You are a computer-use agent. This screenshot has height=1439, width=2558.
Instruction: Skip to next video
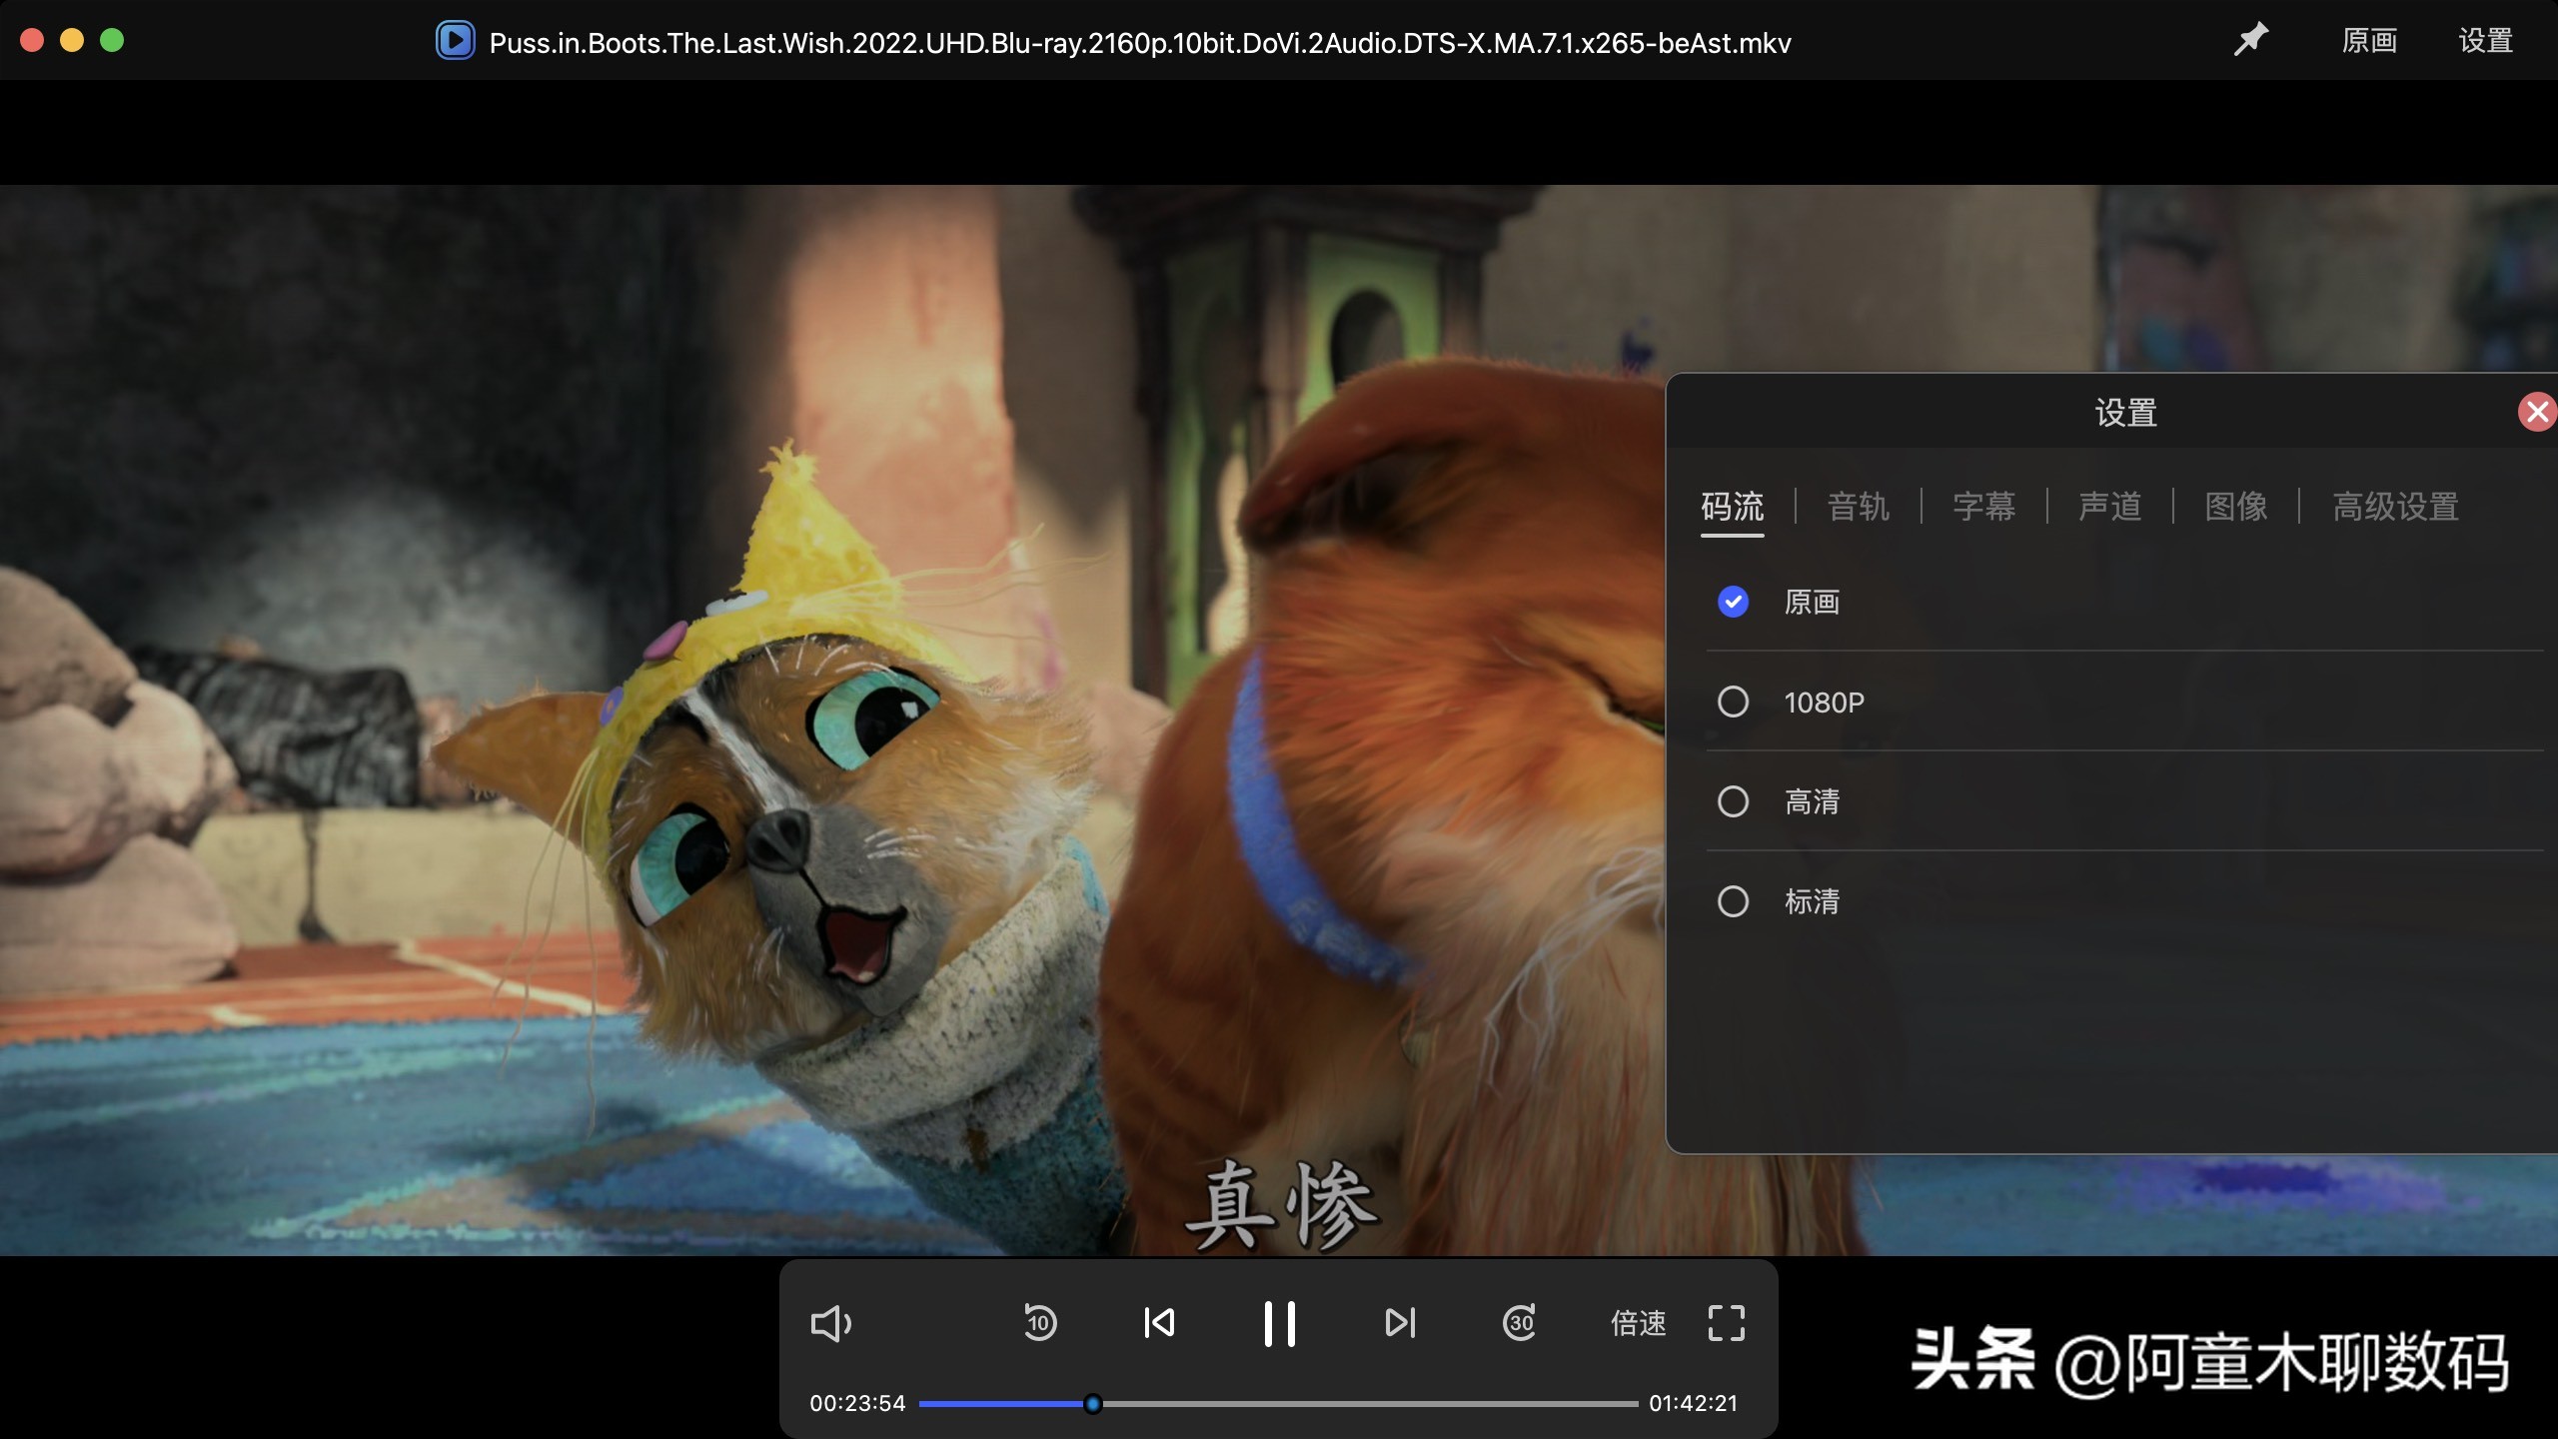coord(1400,1323)
